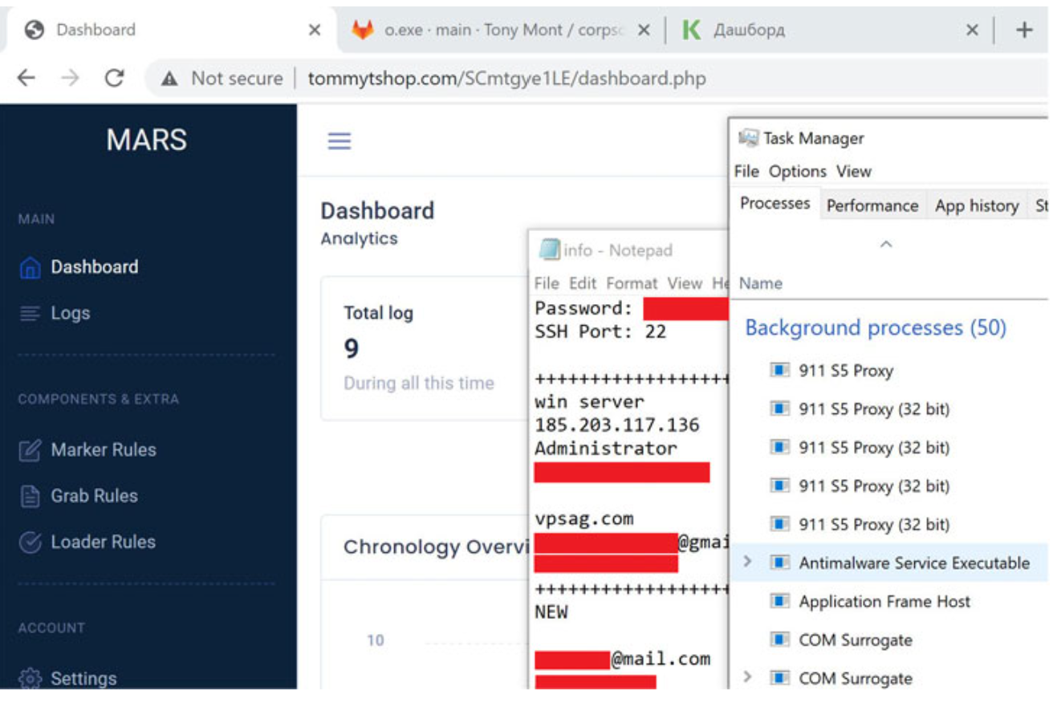Viewport: 1053px width, 703px height.
Task: Click the green K icon on the Дашборд tab
Action: coord(690,30)
